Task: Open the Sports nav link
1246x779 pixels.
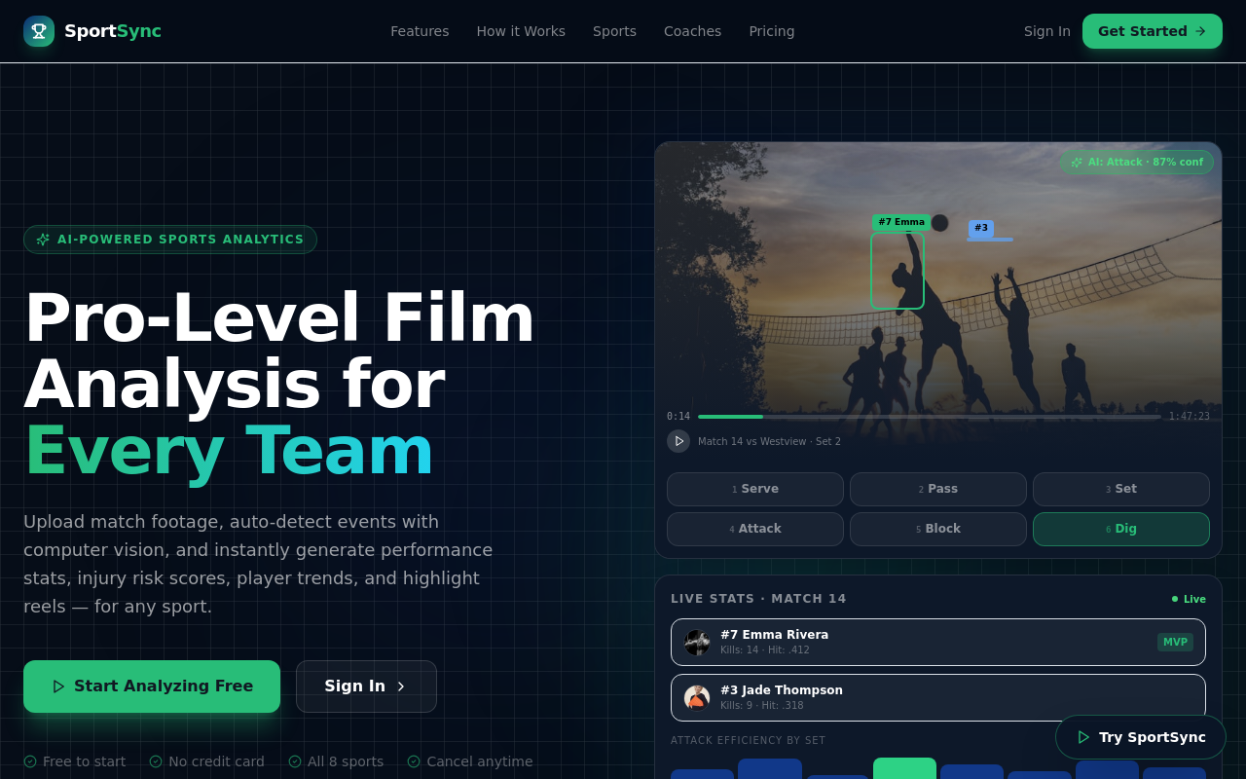Action: coord(614,31)
